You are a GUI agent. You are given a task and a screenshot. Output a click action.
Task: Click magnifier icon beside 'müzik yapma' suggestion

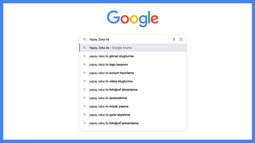click(84, 107)
